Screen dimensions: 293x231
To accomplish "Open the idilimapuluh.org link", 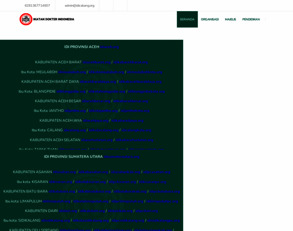I will (x=56, y=201).
